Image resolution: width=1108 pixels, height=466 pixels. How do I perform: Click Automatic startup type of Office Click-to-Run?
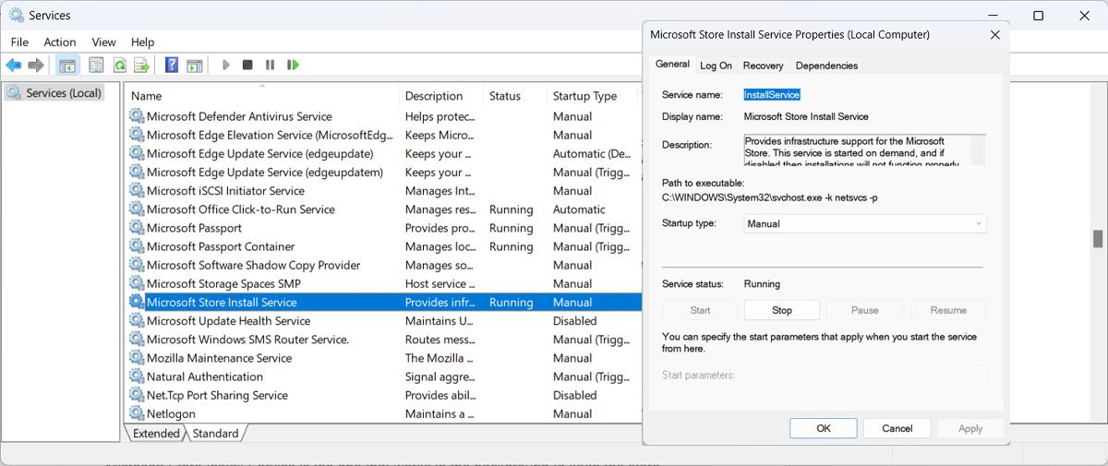click(579, 209)
